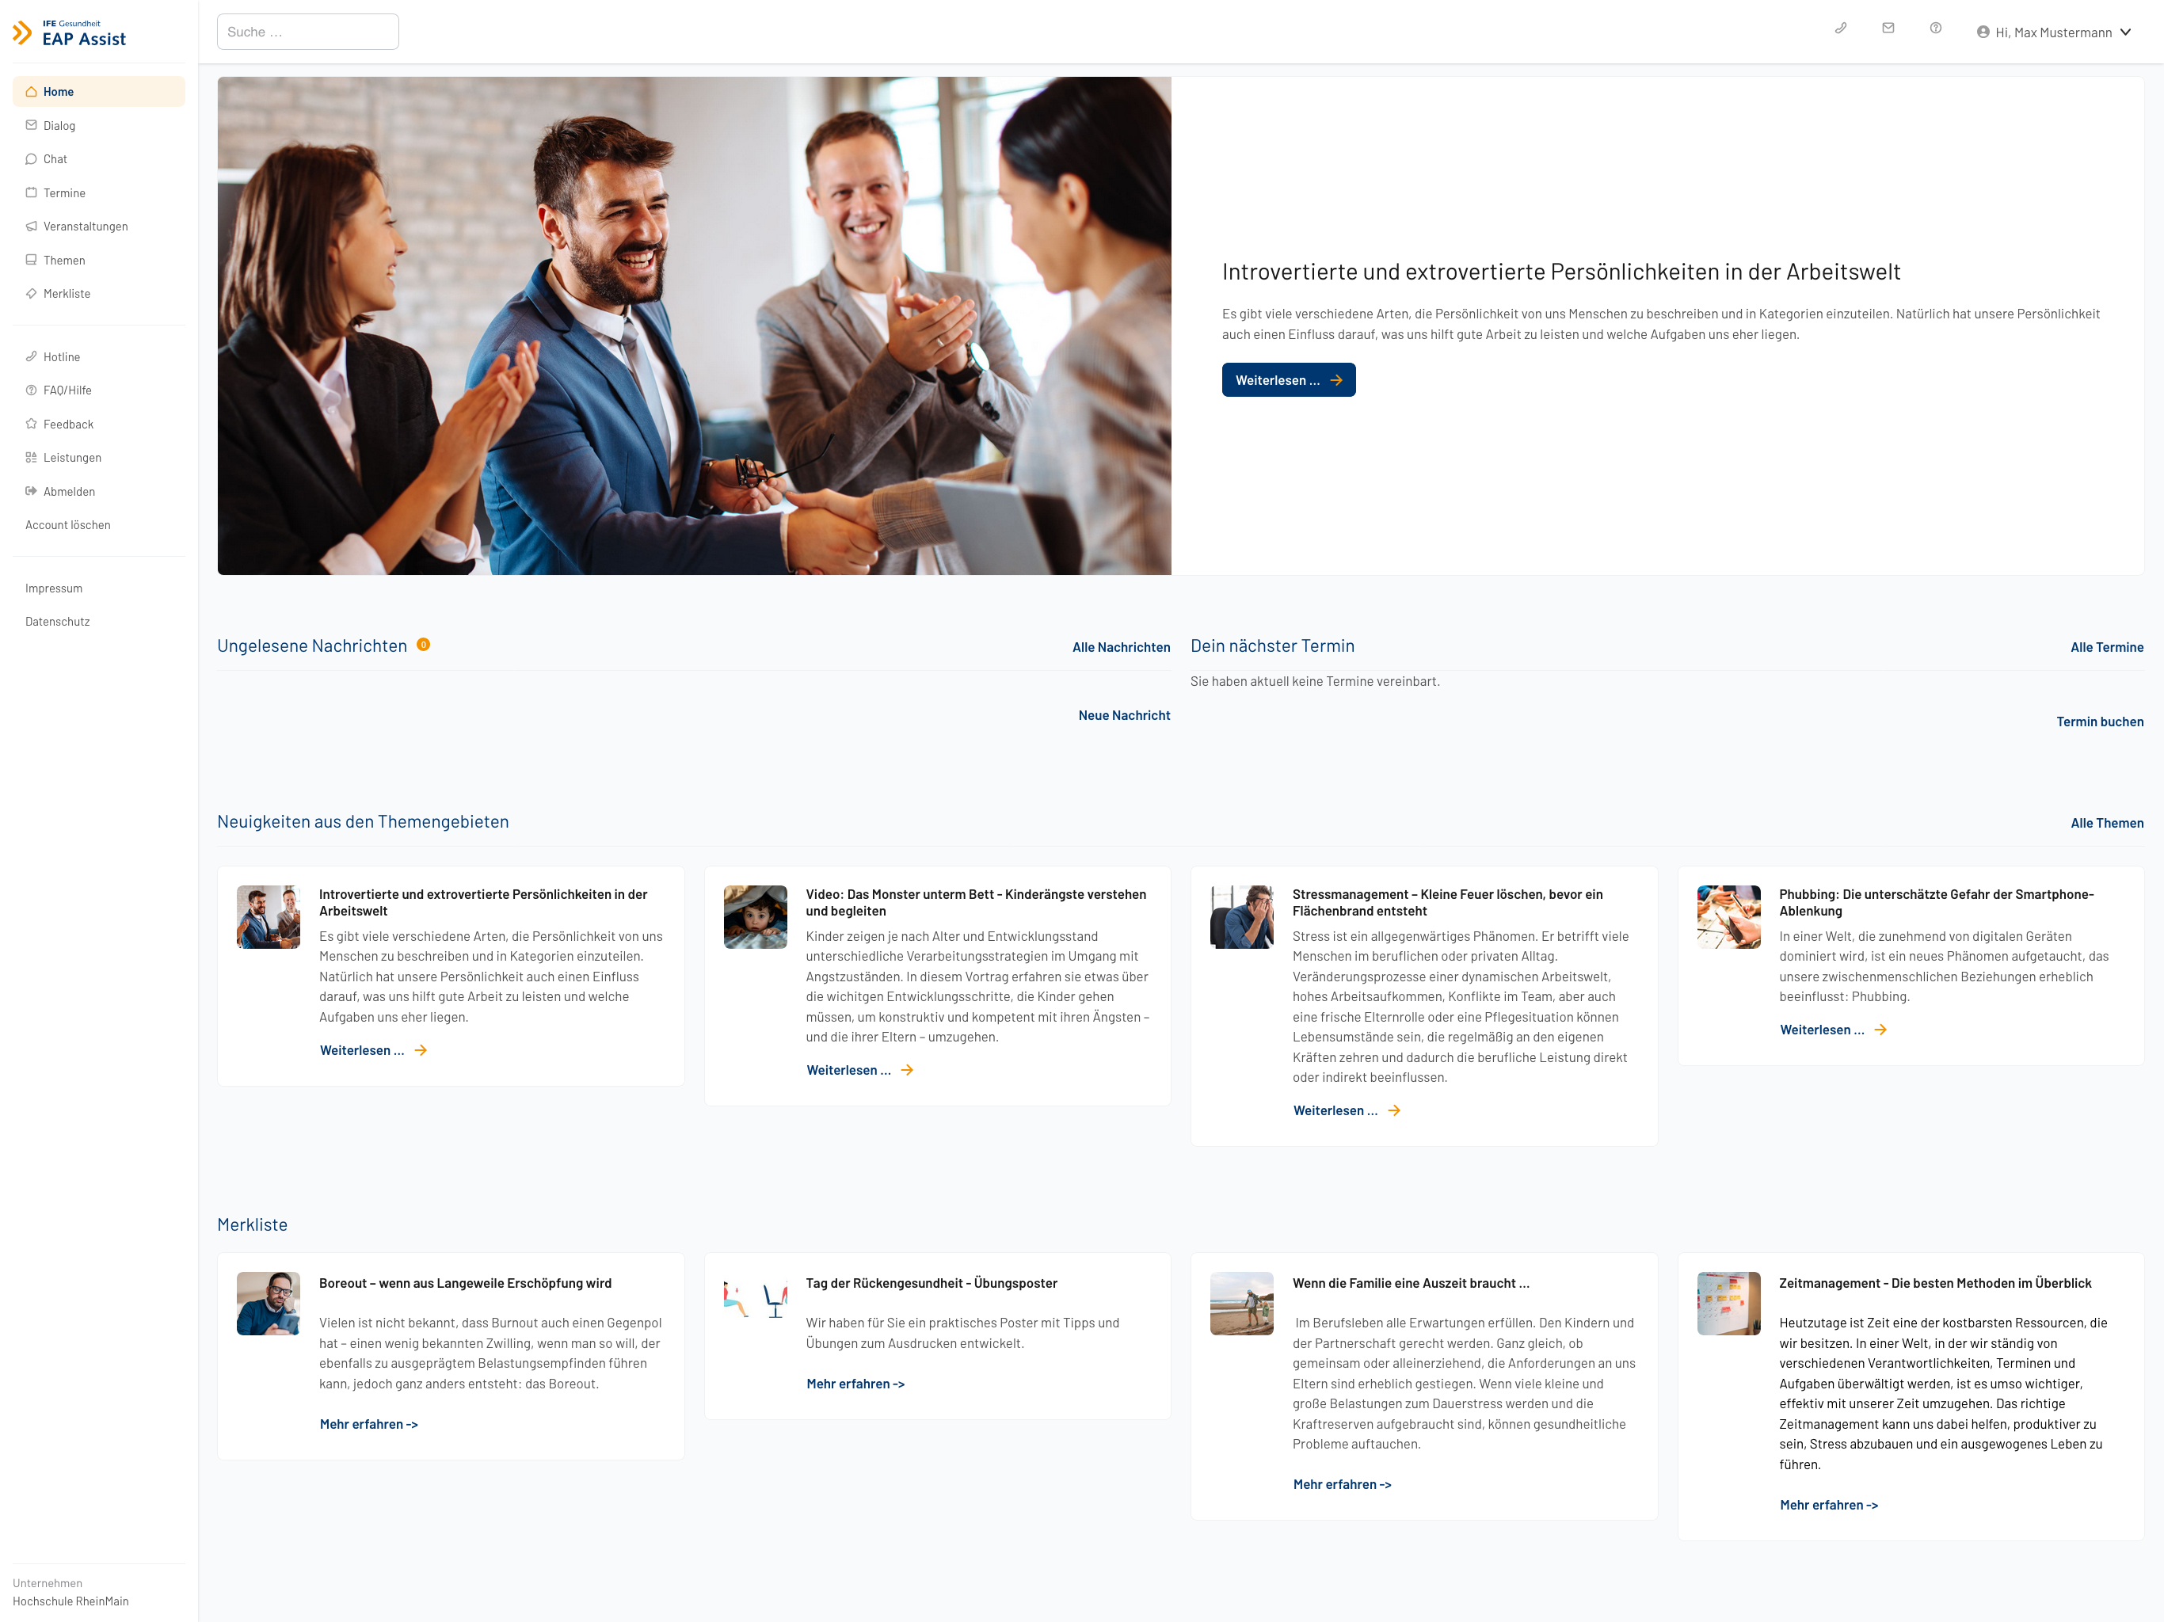Go to Termine in the sidebar

[99, 192]
